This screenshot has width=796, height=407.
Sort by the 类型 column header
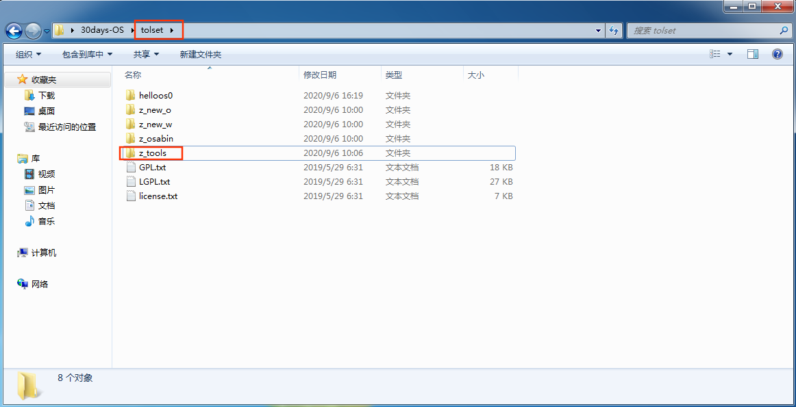(394, 75)
